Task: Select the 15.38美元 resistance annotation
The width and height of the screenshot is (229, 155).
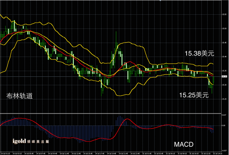Action: (200, 53)
